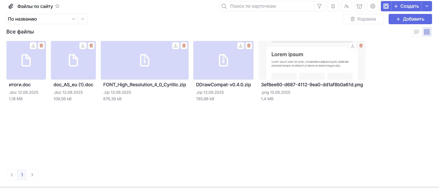Focus the Поиск по карточкам search field

[x=269, y=6]
